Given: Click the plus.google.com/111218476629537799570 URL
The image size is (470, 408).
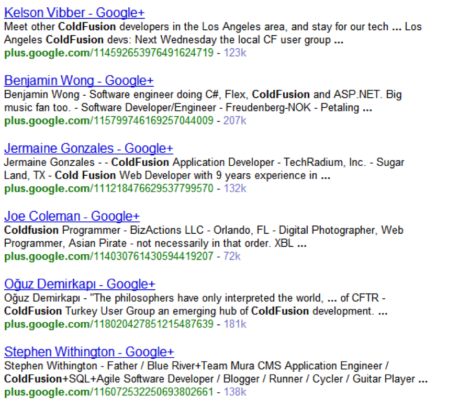Looking at the screenshot, I should click(x=109, y=188).
